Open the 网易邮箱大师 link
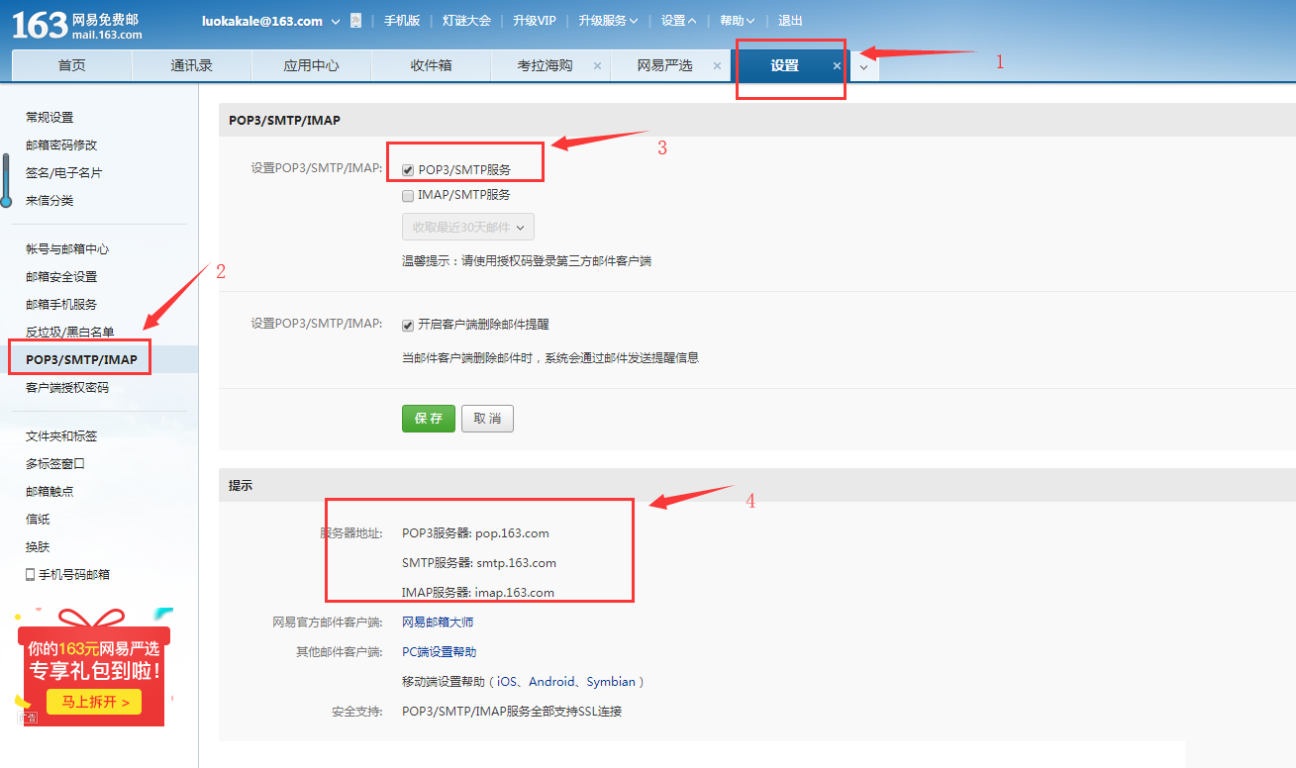Image resolution: width=1296 pixels, height=768 pixels. pyautogui.click(x=438, y=623)
